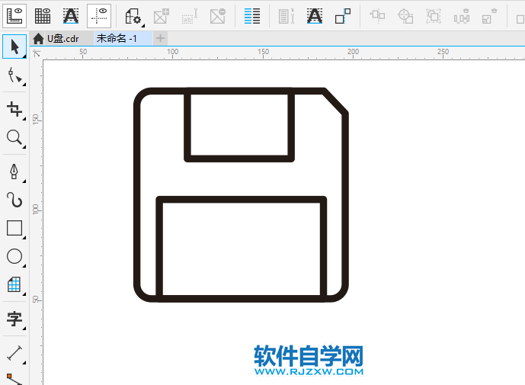Expand the Text tool flyout arrow
This screenshot has width=525, height=385.
[x=24, y=328]
